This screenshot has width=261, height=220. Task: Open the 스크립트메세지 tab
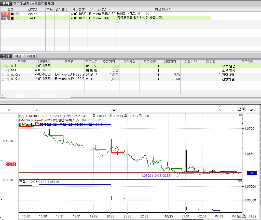pos(43,4)
